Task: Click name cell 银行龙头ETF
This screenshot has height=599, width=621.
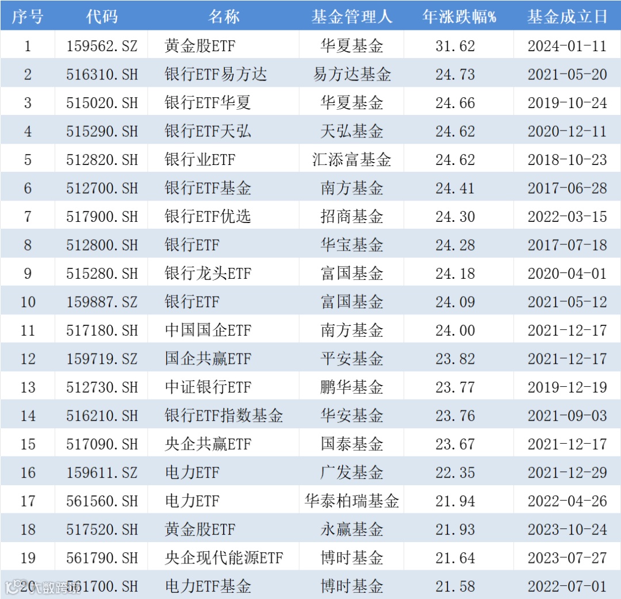Action: (208, 274)
